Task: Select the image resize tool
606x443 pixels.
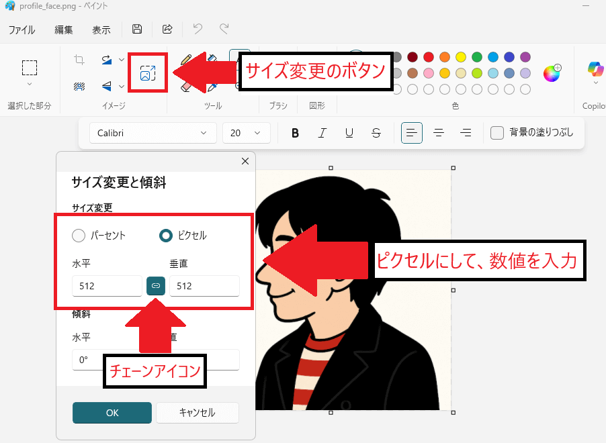Action: [148, 72]
